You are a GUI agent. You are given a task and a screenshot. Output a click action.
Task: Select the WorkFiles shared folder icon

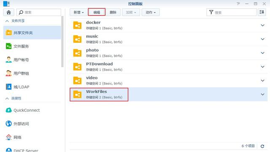point(77,94)
